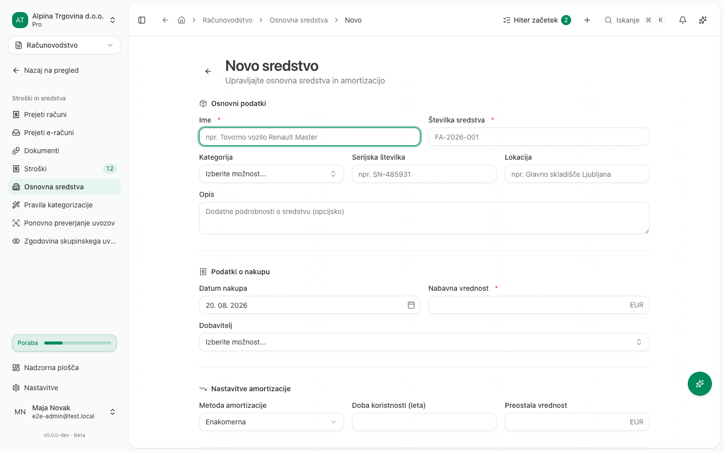Image resolution: width=724 pixels, height=452 pixels.
Task: Open AI sparkle icon in top bar
Action: [x=703, y=20]
